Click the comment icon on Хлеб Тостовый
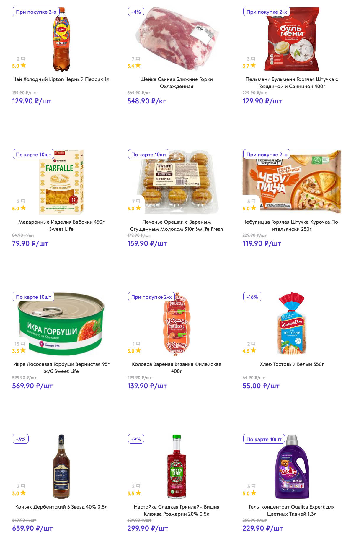 (x=253, y=344)
